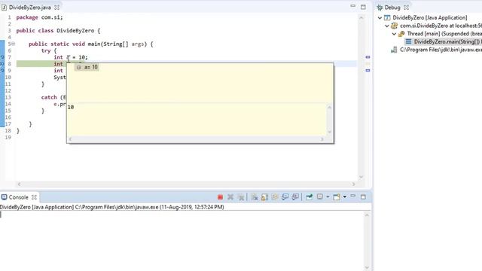Click stack frame icon beside DivideByZero.main

point(408,42)
